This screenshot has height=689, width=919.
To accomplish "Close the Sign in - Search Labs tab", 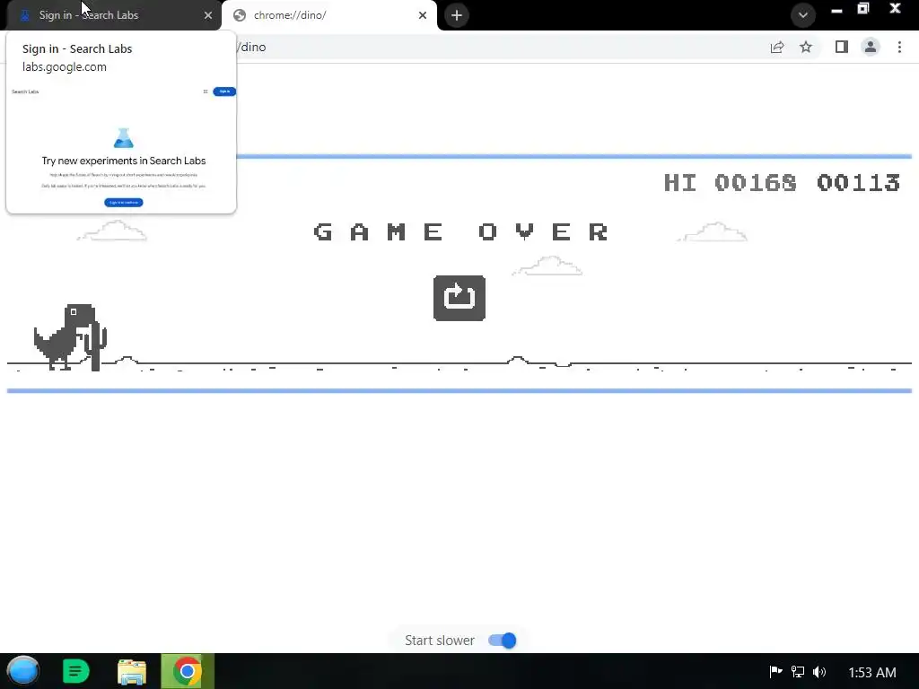I will coord(208,15).
